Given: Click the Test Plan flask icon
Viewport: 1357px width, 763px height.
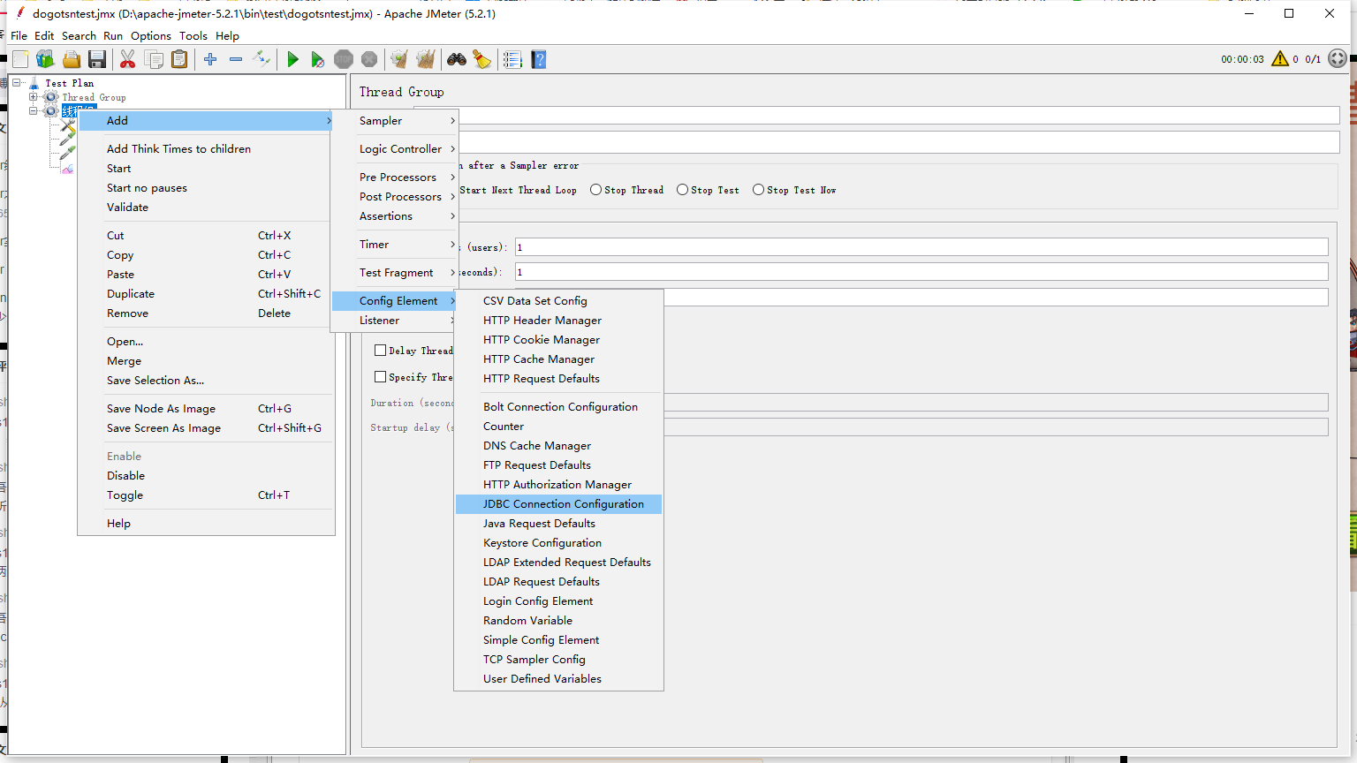Looking at the screenshot, I should pos(34,83).
